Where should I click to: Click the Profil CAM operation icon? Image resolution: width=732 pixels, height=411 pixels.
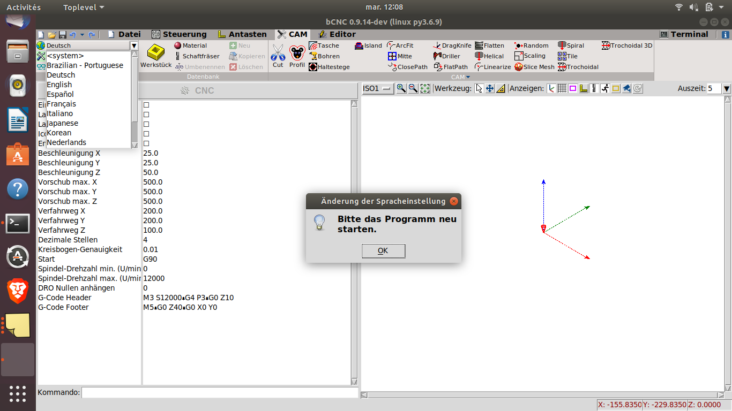[297, 56]
